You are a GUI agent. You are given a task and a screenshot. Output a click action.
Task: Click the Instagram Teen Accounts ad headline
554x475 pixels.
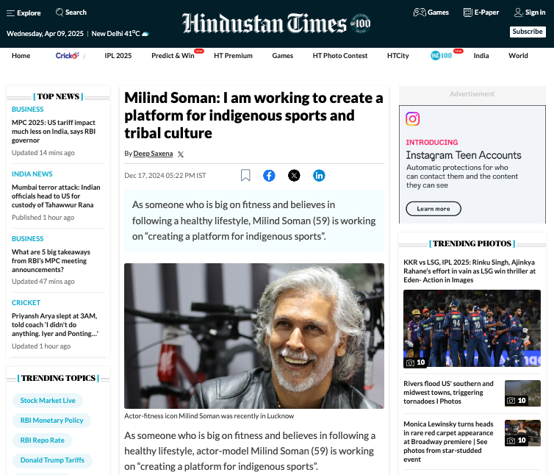[x=463, y=155]
